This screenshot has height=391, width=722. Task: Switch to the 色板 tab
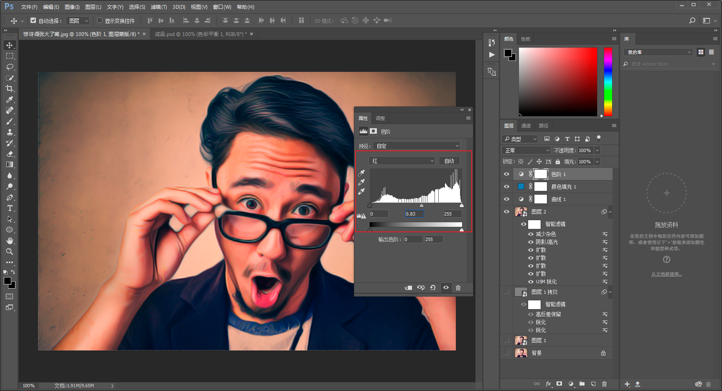(526, 39)
